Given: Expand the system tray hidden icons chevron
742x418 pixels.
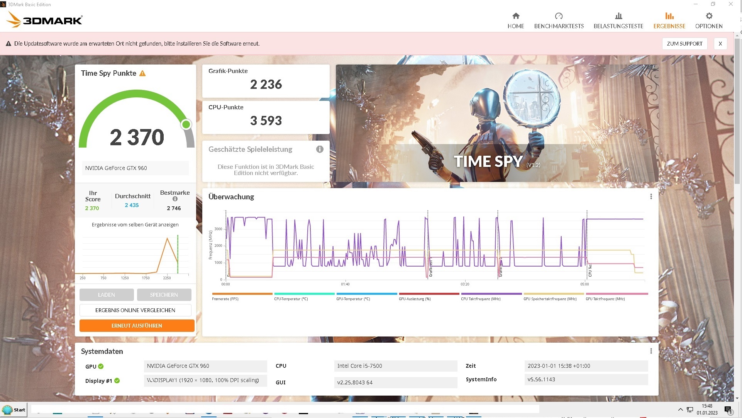Looking at the screenshot, I should point(680,410).
